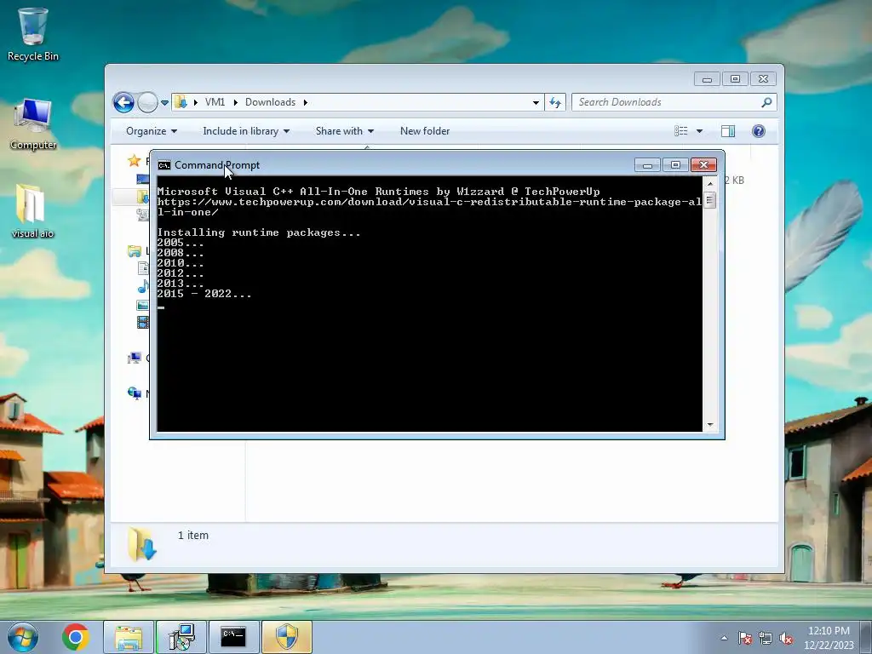The image size is (872, 654).
Task: Minimize the Downloads Explorer window
Action: tap(707, 79)
